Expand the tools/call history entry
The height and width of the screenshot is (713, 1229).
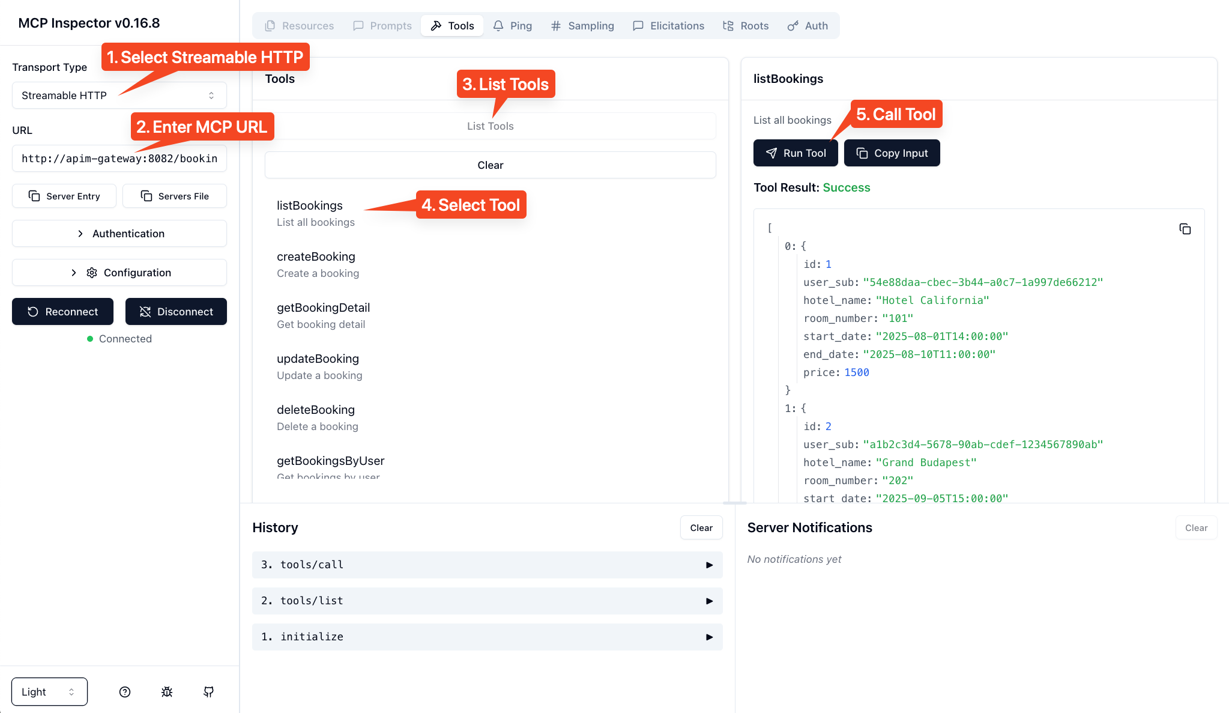point(486,565)
